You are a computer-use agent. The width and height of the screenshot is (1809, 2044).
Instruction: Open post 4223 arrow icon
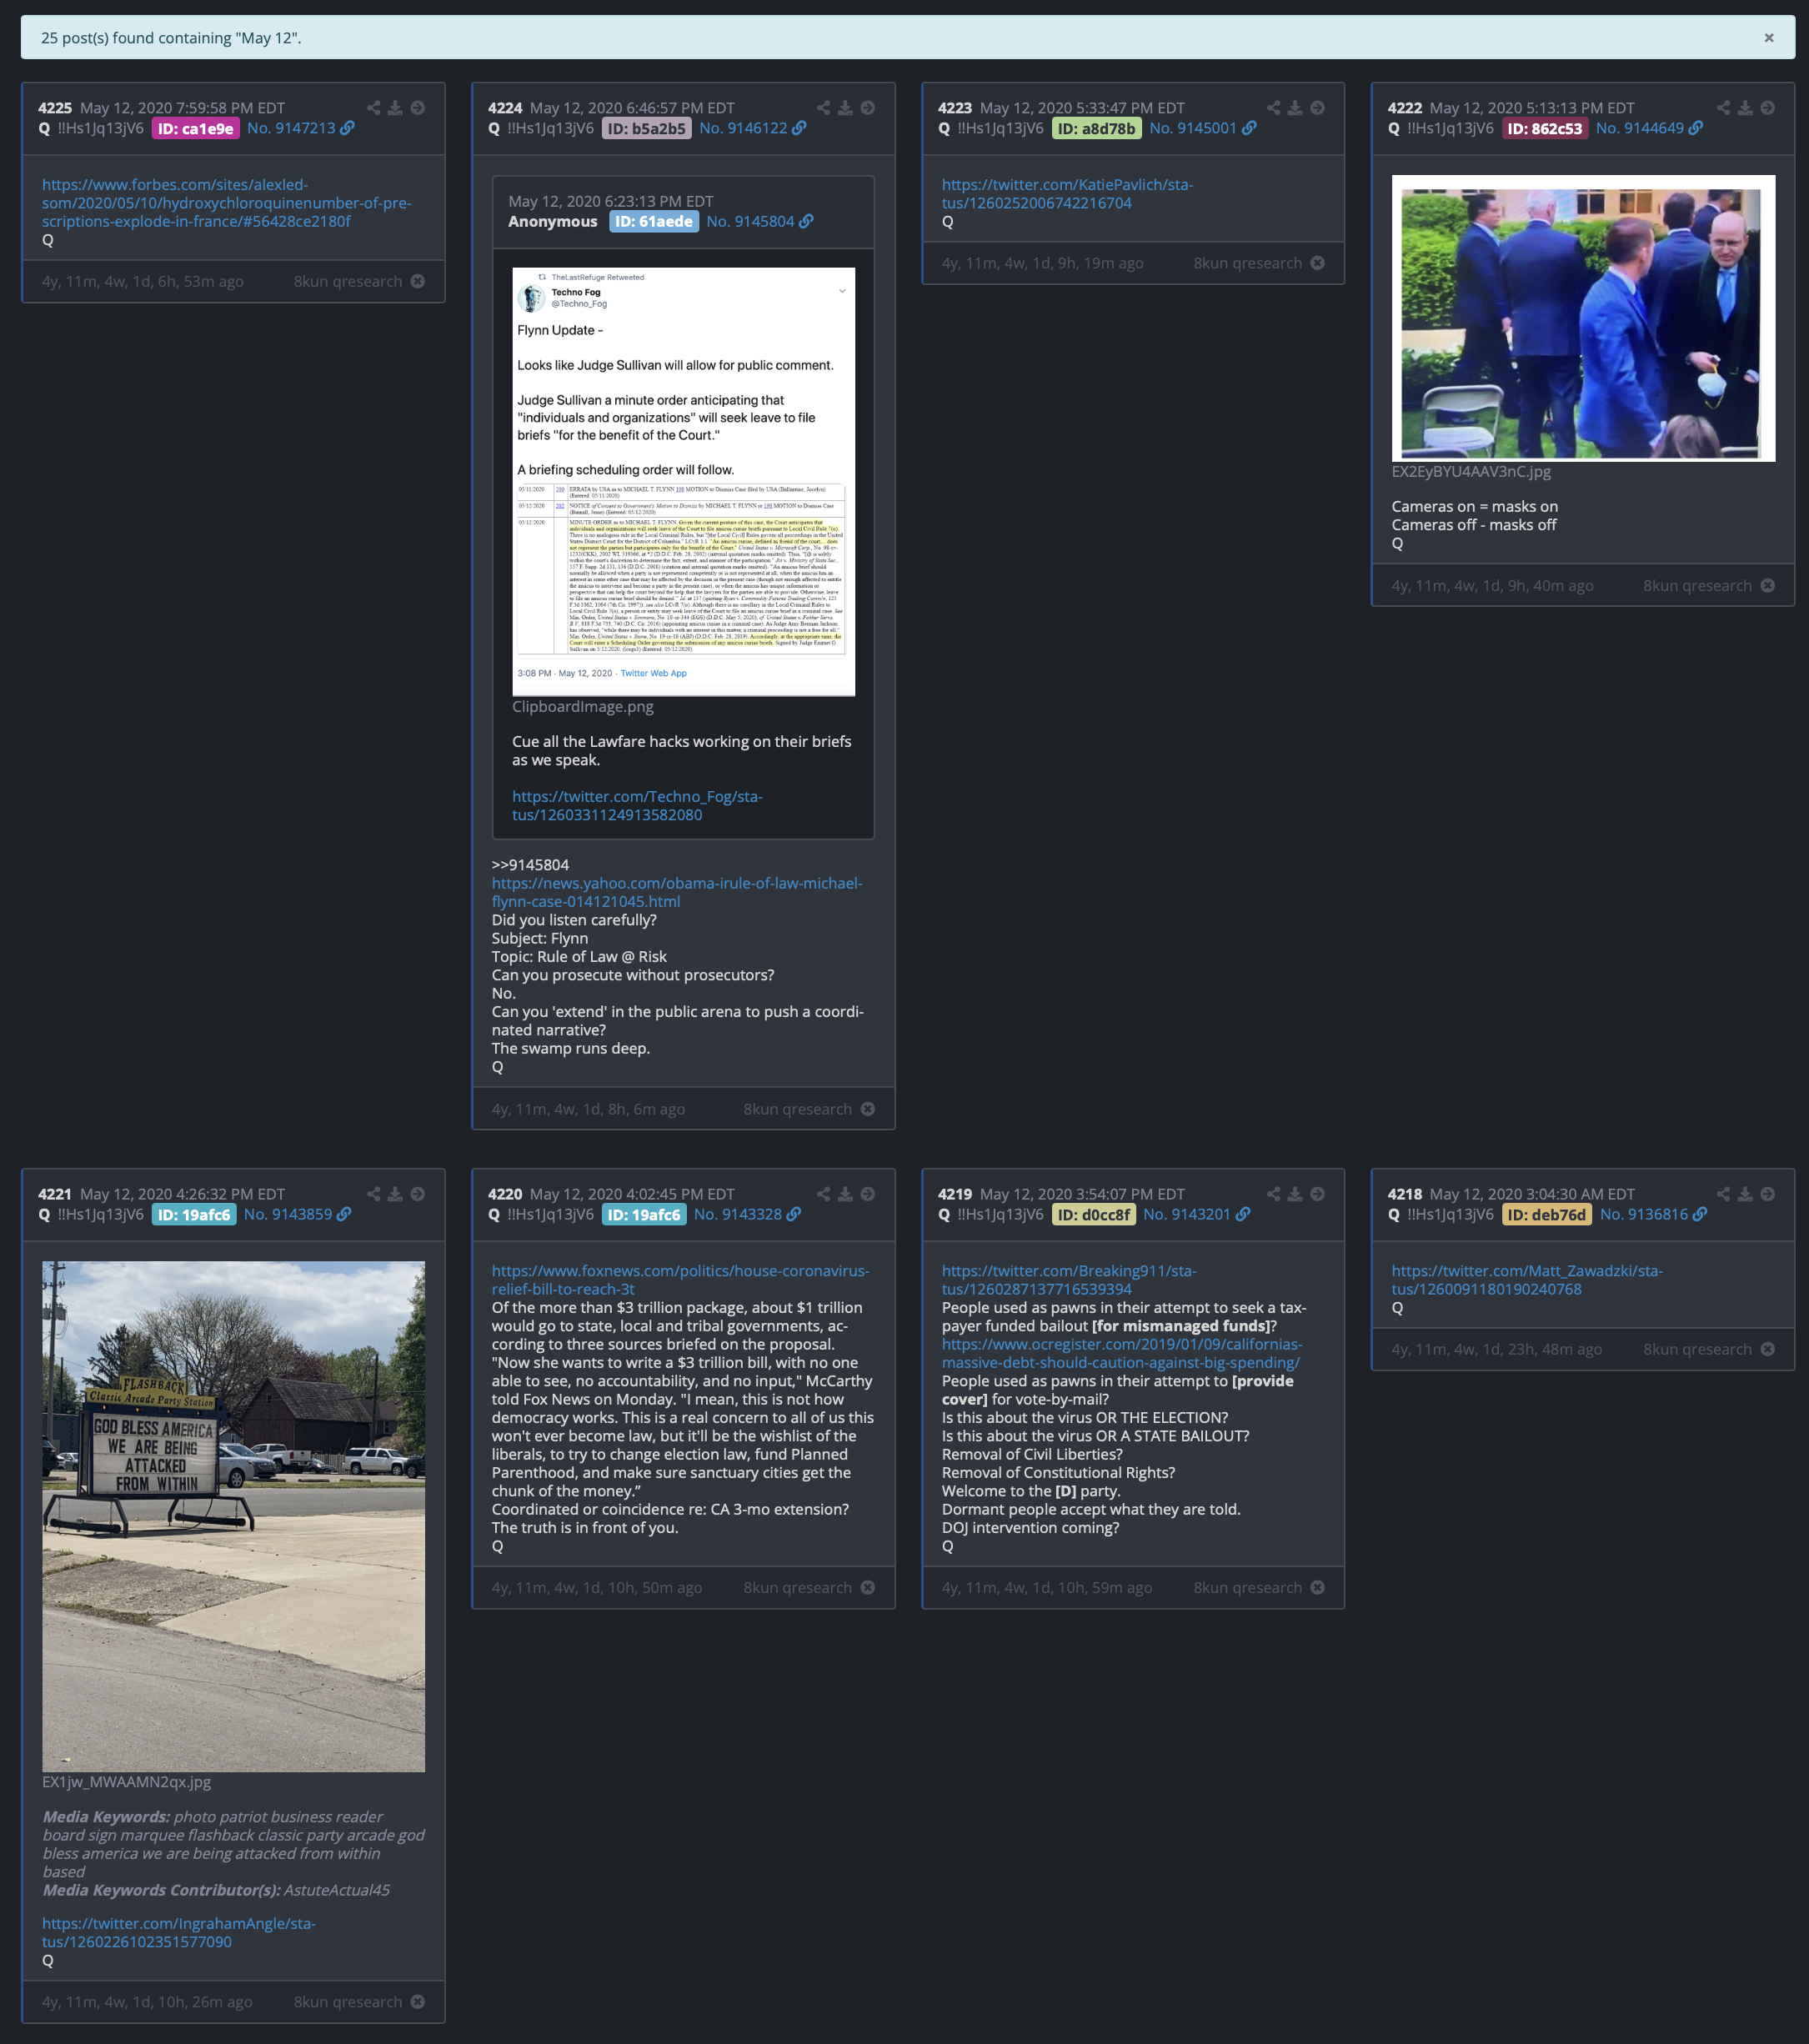pyautogui.click(x=1318, y=108)
